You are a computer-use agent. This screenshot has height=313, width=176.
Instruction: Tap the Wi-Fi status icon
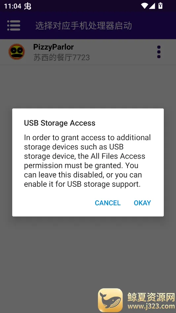144,6
